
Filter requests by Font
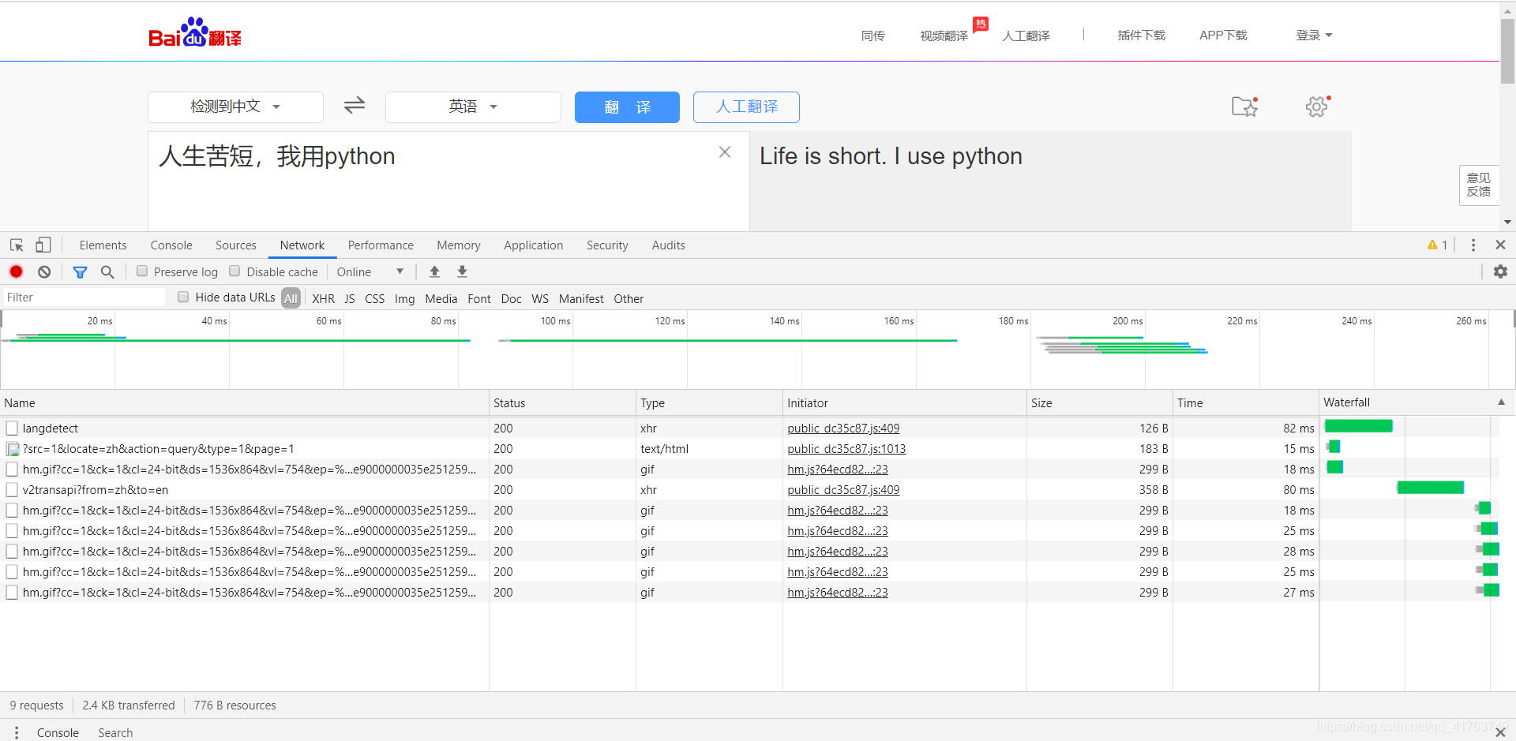pos(479,298)
